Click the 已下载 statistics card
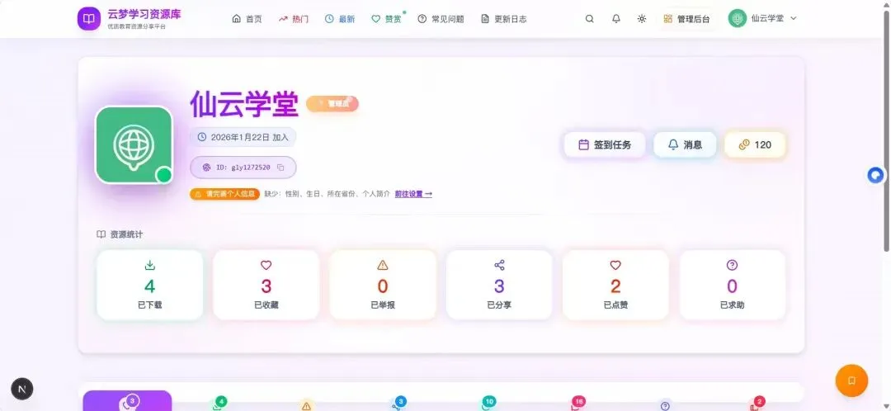The height and width of the screenshot is (411, 891). tap(150, 285)
